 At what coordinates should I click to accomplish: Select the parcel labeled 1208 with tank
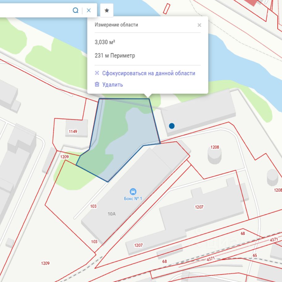click(x=215, y=147)
